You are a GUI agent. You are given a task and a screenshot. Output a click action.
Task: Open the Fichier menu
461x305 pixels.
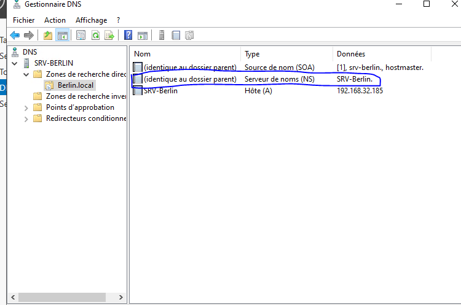[x=24, y=20]
